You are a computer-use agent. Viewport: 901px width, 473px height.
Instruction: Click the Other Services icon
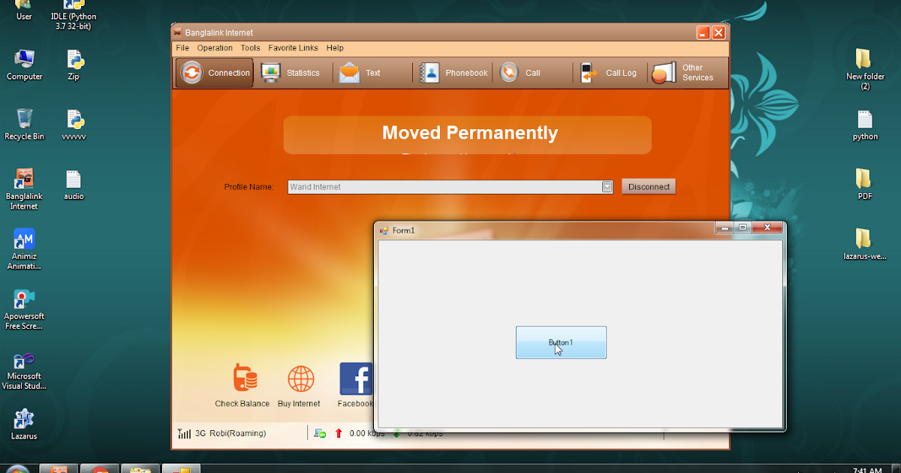tap(664, 72)
